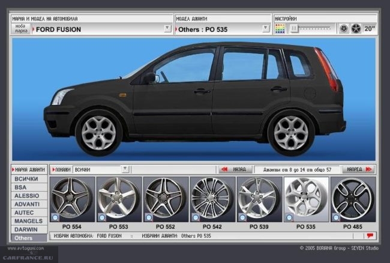Click the status text 'Others PO 535'
Image resolution: width=390 pixels, height=263 pixels.
[x=196, y=236]
